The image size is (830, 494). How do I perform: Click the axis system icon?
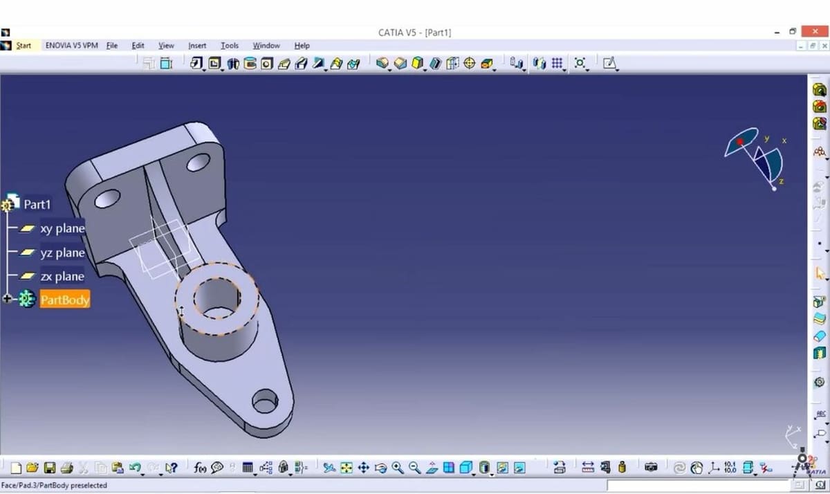point(714,468)
